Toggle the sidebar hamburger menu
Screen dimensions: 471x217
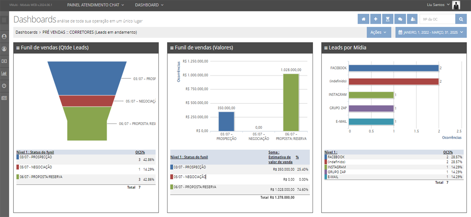pos(4,20)
